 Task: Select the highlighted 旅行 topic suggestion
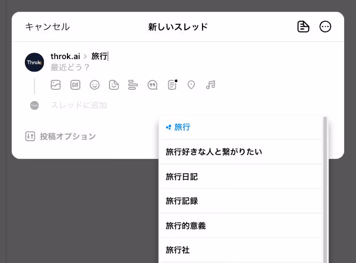pos(241,127)
